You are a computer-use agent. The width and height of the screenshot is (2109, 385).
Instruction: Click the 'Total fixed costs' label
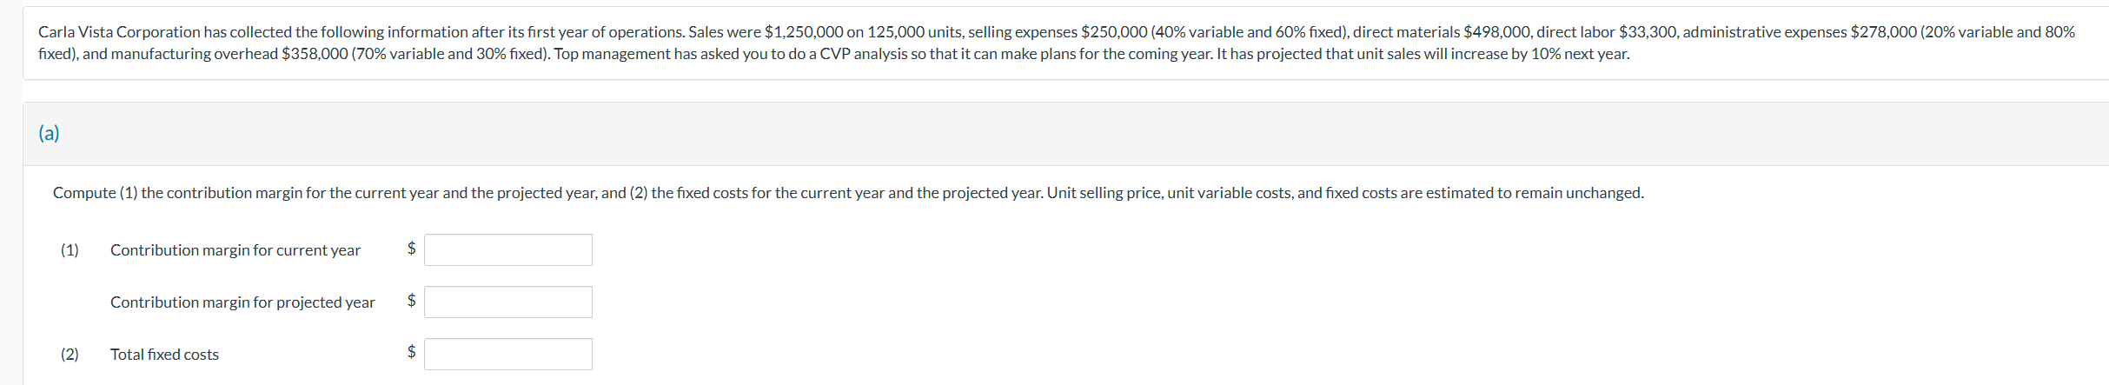pyautogui.click(x=164, y=355)
